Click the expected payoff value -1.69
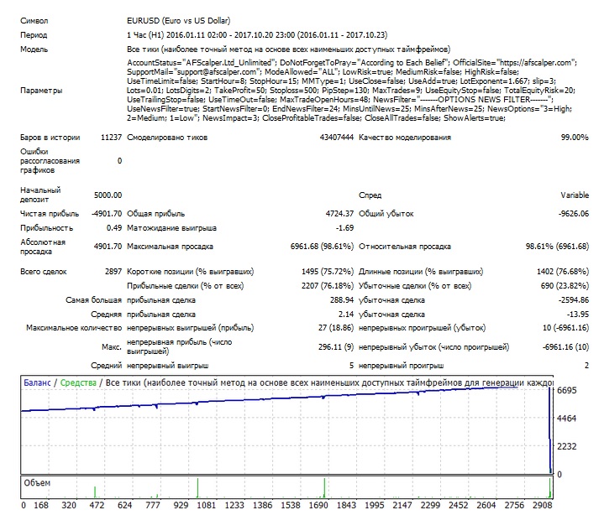Screen dimensions: 604x515 coord(344,227)
